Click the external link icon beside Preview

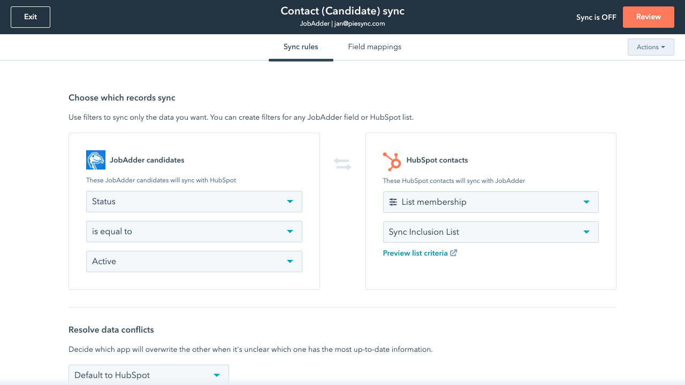(454, 253)
